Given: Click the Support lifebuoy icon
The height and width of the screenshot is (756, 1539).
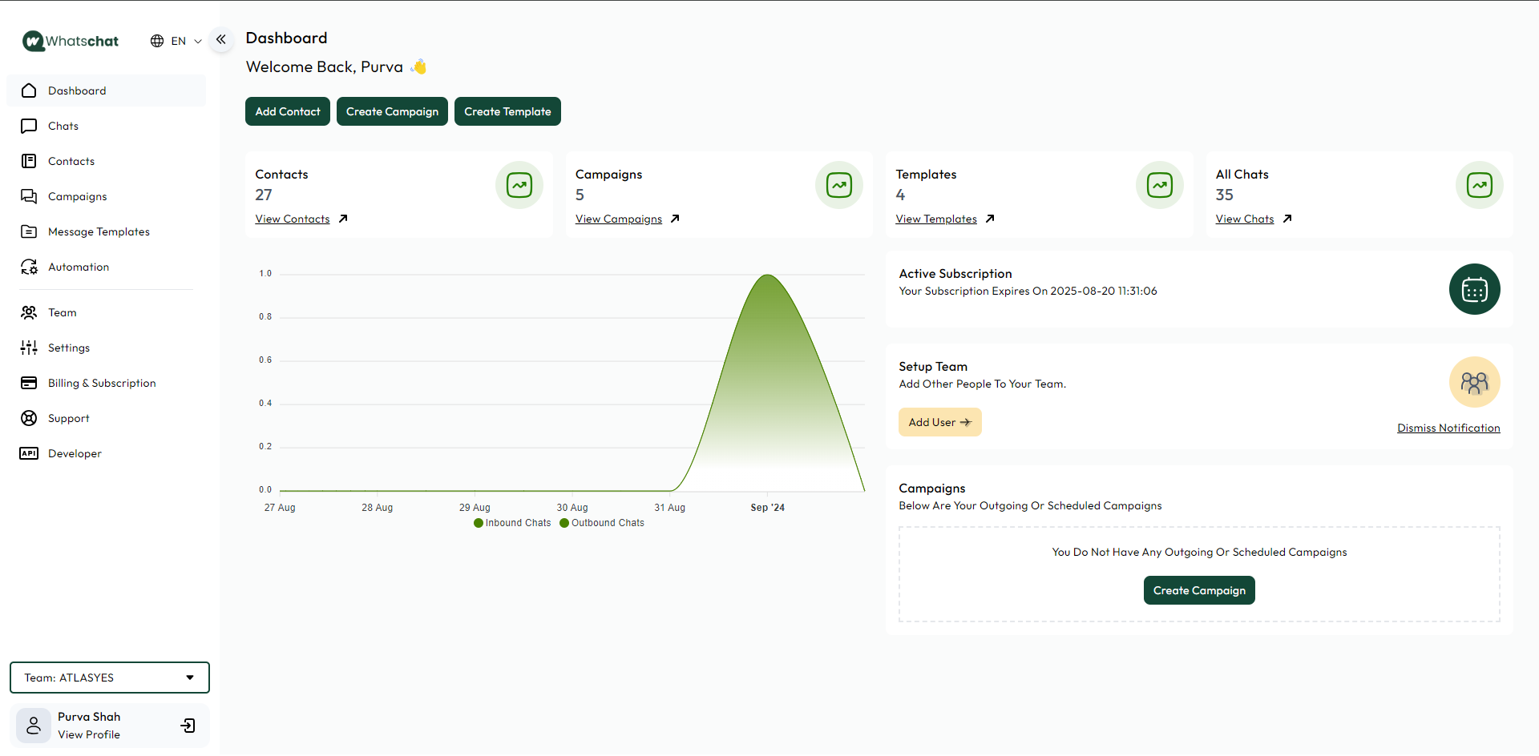Looking at the screenshot, I should pos(29,418).
